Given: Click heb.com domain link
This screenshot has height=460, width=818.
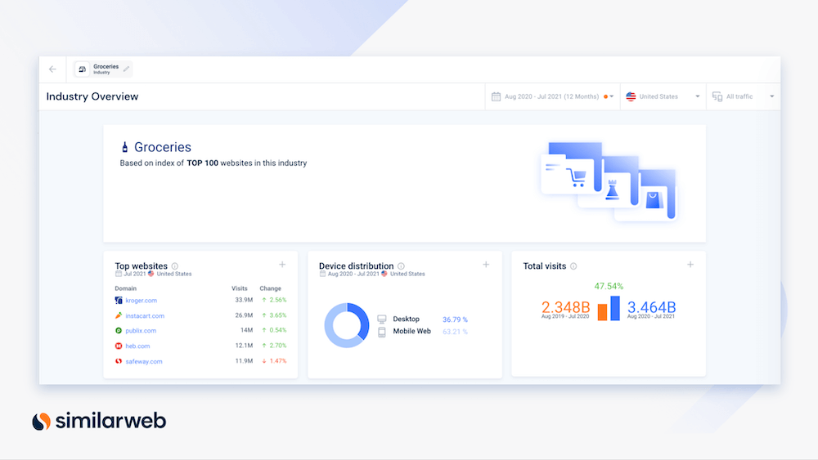Looking at the screenshot, I should pos(137,346).
